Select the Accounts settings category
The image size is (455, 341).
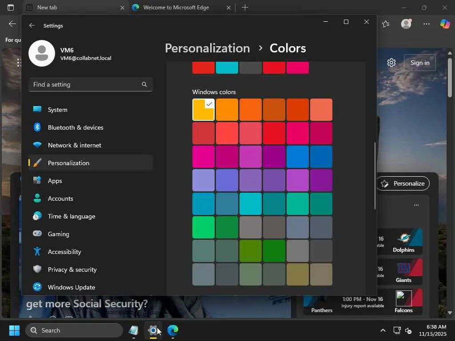click(91, 198)
